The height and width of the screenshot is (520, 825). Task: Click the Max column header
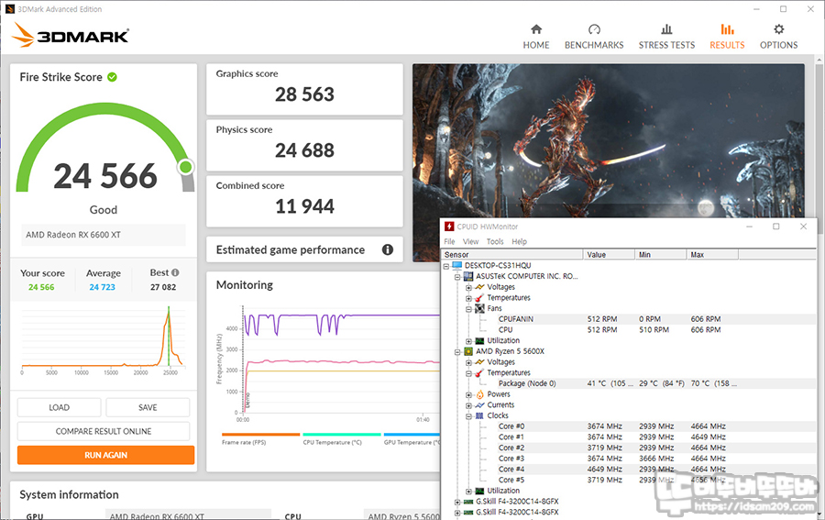(712, 255)
